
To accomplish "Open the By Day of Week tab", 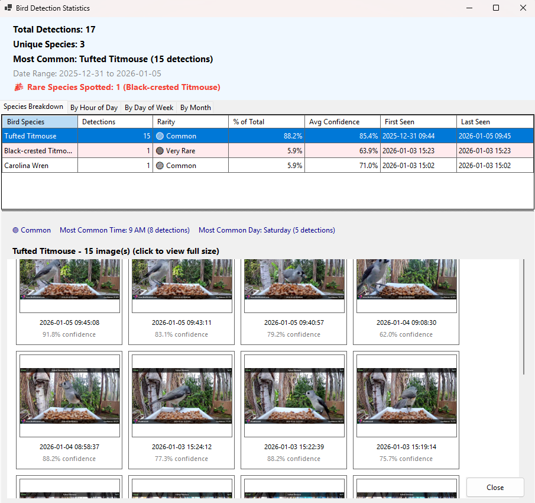I will point(148,107).
